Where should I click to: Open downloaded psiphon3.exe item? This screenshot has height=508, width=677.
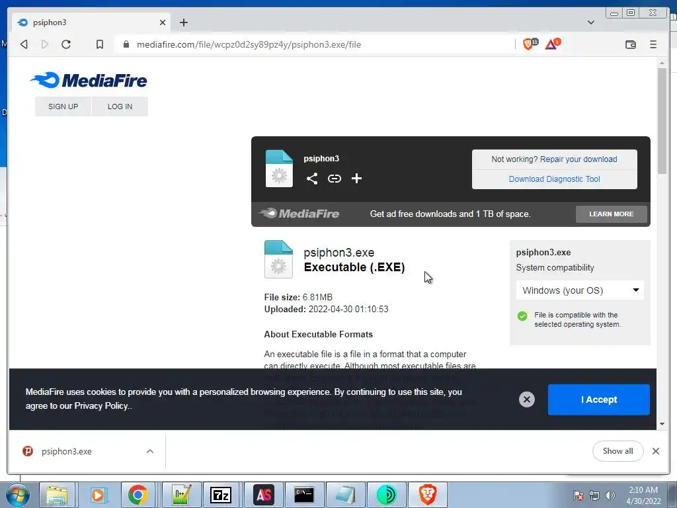[66, 451]
